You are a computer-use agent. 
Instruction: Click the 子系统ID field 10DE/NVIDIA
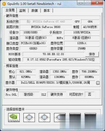[x=82, y=32]
